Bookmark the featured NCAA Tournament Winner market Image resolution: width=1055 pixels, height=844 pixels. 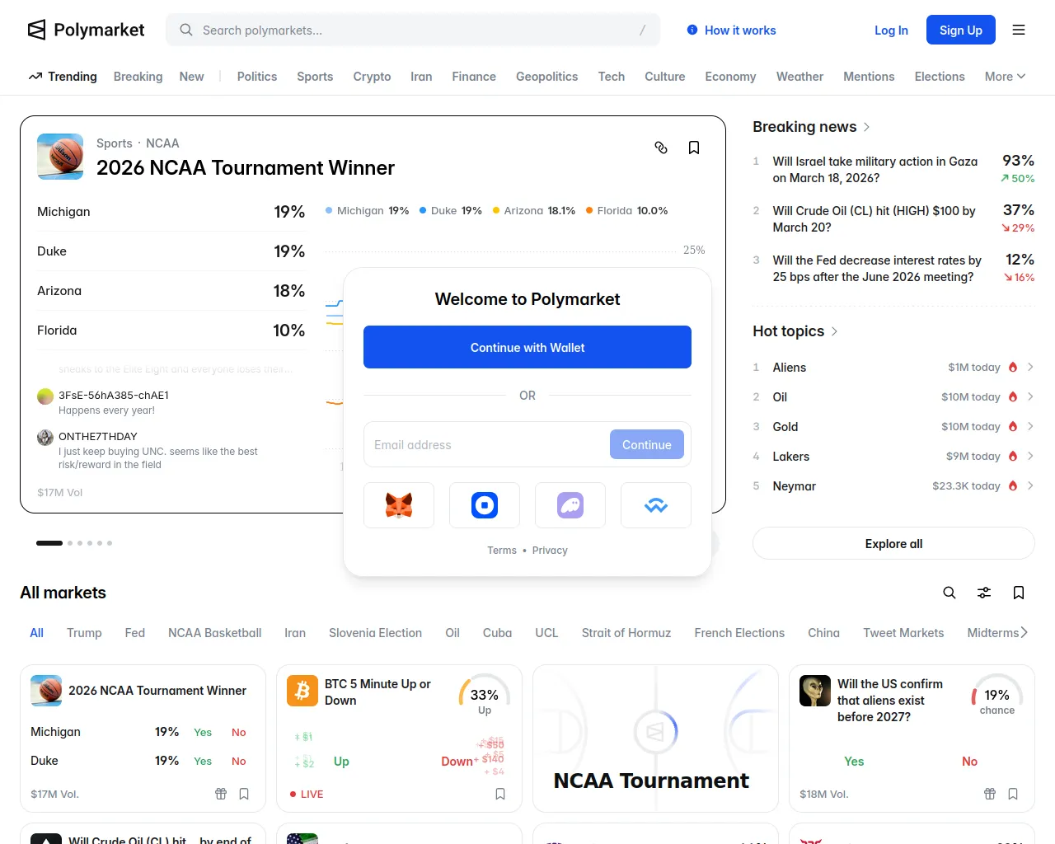(694, 148)
